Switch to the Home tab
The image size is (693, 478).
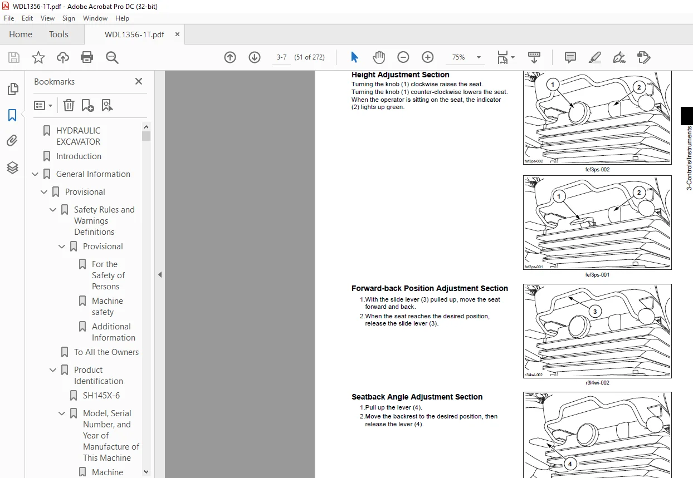pos(21,35)
